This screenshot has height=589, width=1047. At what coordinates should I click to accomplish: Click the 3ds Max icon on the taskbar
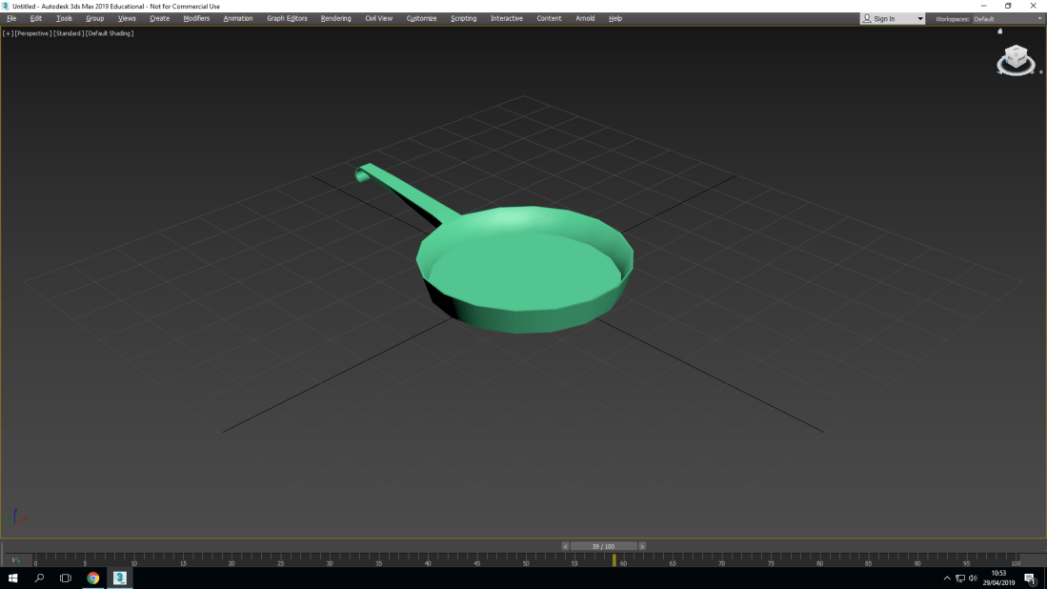118,578
